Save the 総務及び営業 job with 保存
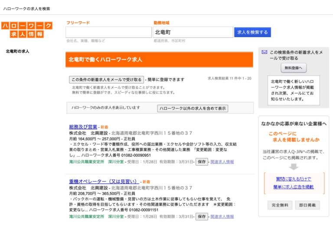 202,162
